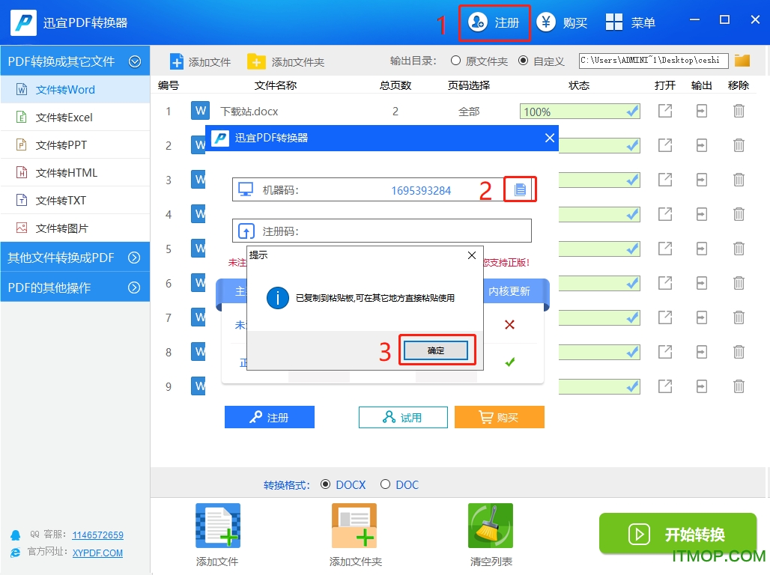The width and height of the screenshot is (770, 575).
Task: Select the 原文件夹 output option
Action: click(456, 61)
